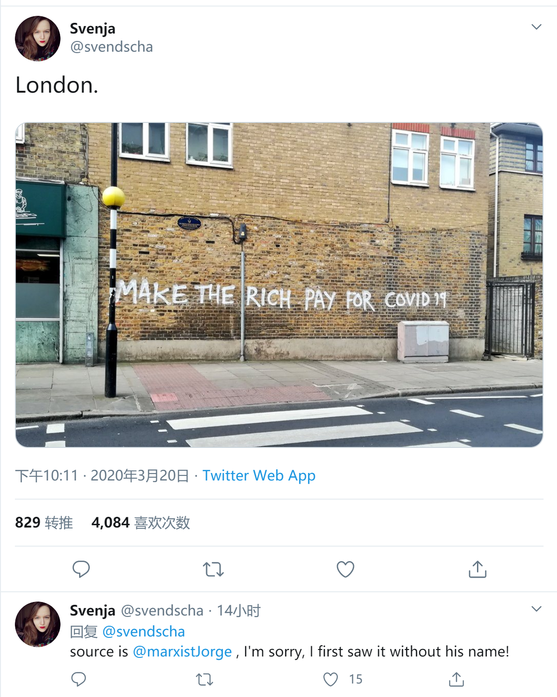Like the reply with 15 likes
Screen dimensions: 557x697
pyautogui.click(x=331, y=679)
